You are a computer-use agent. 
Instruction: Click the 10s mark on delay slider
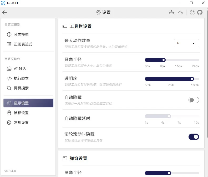point(196,123)
